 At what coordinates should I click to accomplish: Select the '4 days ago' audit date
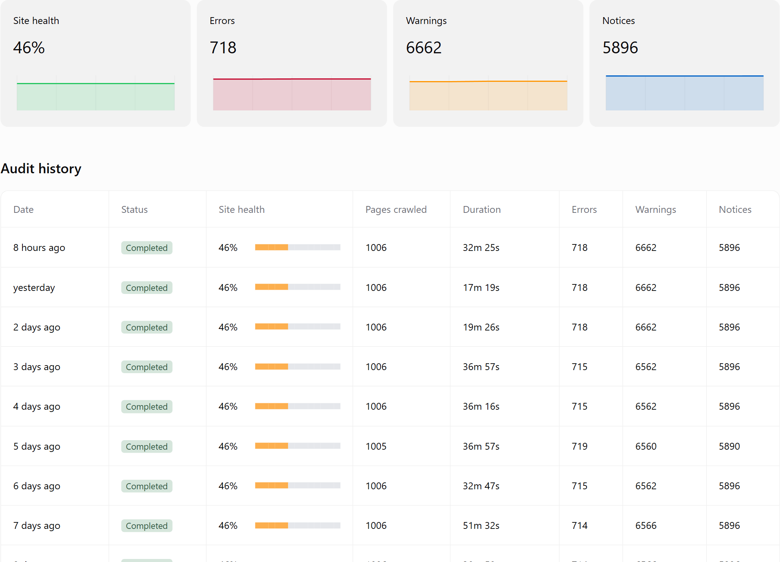pos(37,407)
